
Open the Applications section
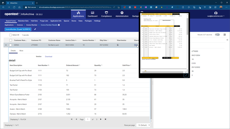[78, 14]
